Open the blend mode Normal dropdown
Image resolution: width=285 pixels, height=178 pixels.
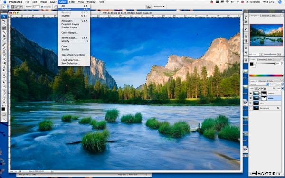click(x=259, y=84)
